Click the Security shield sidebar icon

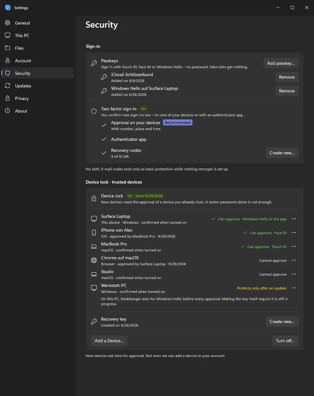pos(8,73)
